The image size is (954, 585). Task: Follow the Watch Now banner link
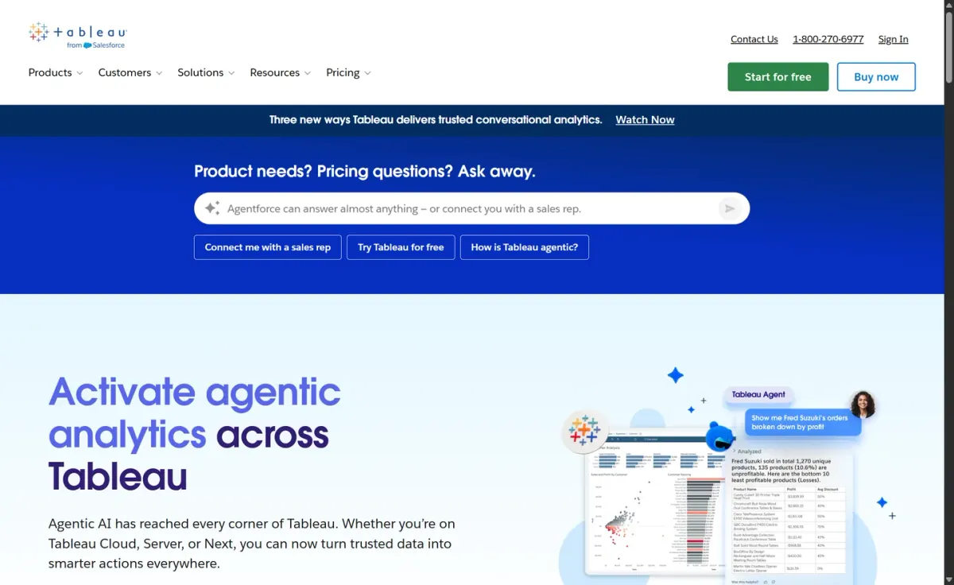click(645, 120)
